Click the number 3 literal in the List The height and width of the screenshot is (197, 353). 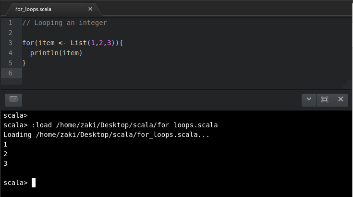[x=109, y=43]
